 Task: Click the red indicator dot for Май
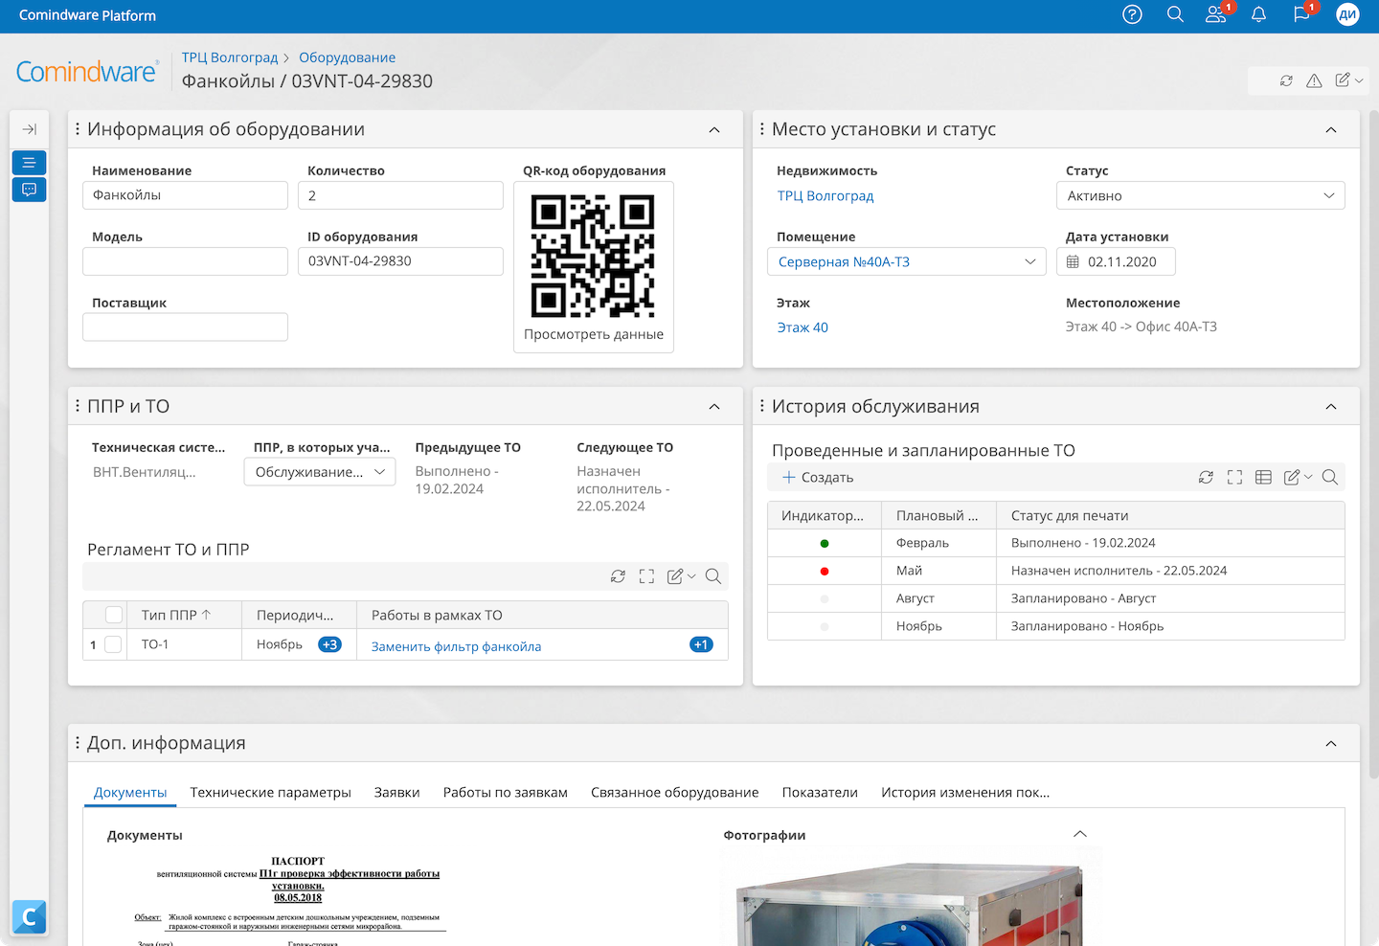tap(825, 571)
